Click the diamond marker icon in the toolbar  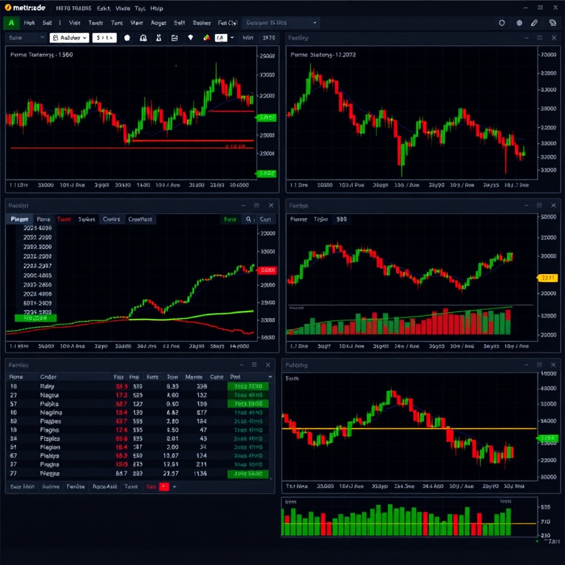(190, 38)
